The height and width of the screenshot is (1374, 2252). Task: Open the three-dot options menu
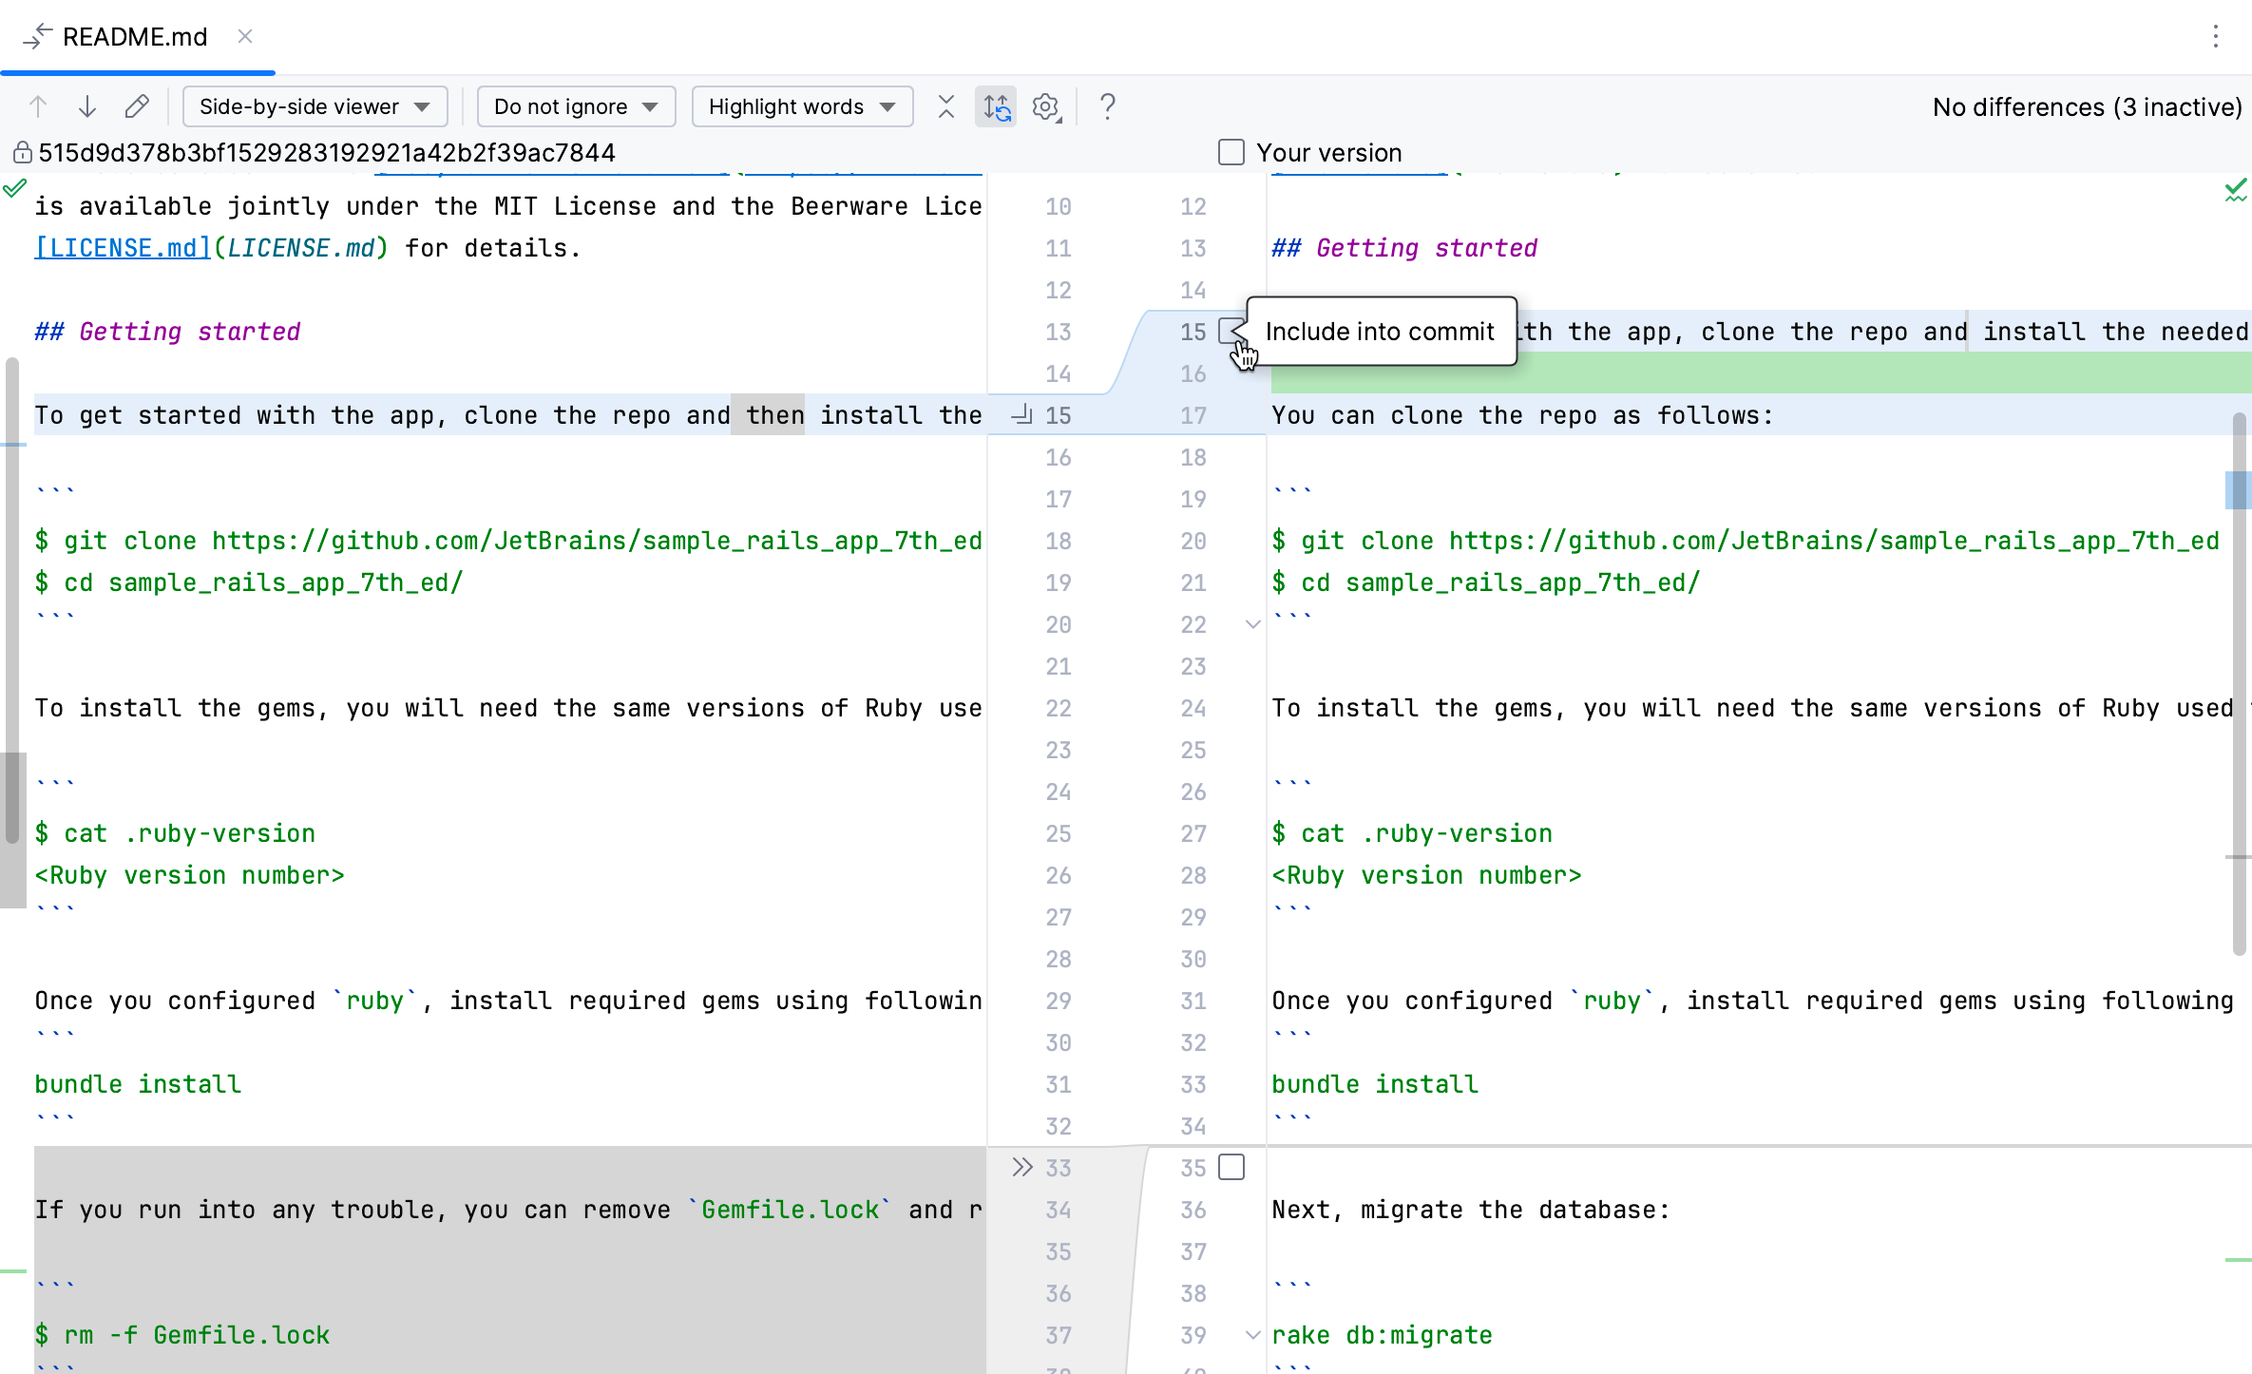pyautogui.click(x=2216, y=36)
